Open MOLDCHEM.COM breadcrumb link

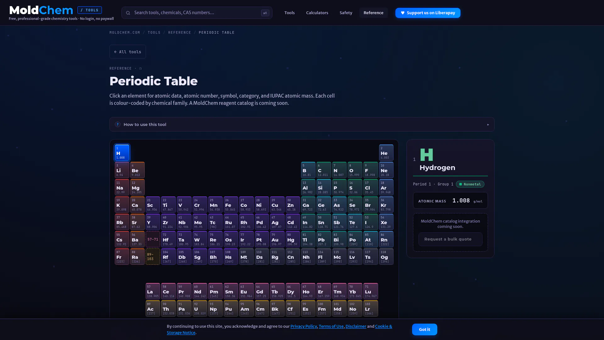point(125,32)
